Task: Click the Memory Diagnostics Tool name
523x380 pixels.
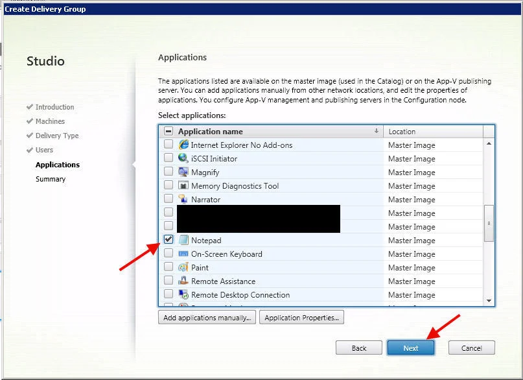Action: click(235, 186)
